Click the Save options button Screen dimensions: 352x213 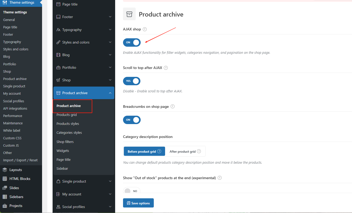[138, 203]
